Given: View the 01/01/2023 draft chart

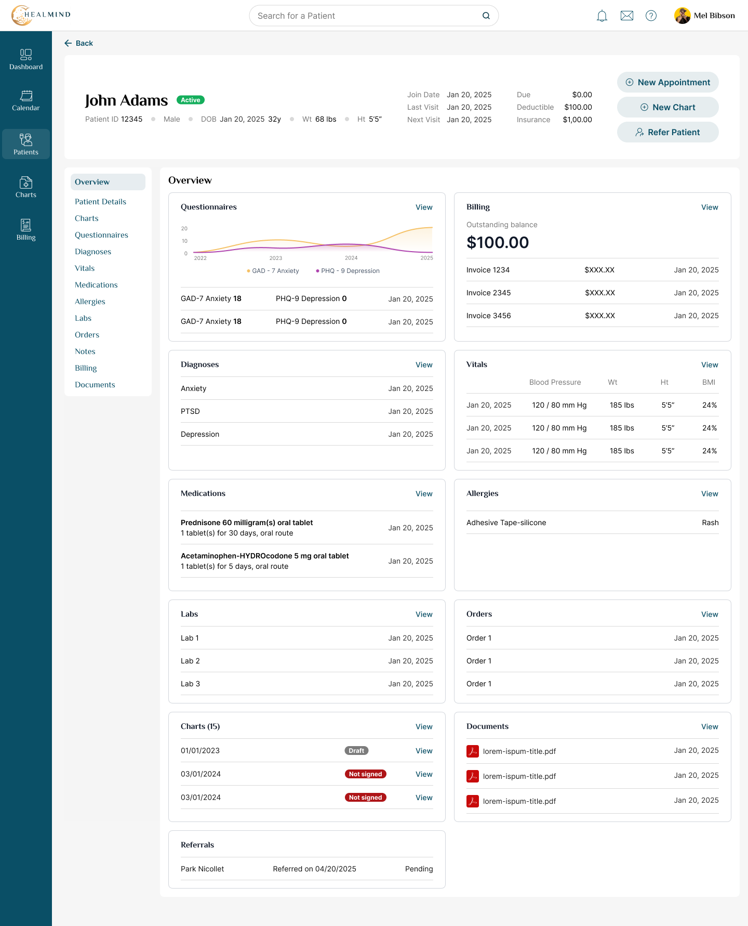Looking at the screenshot, I should point(424,751).
